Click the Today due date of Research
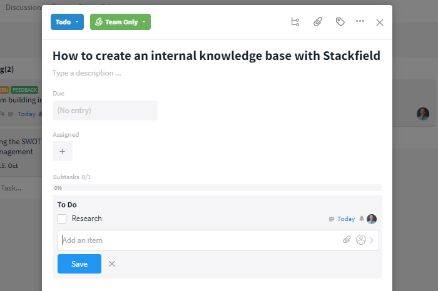 point(346,219)
